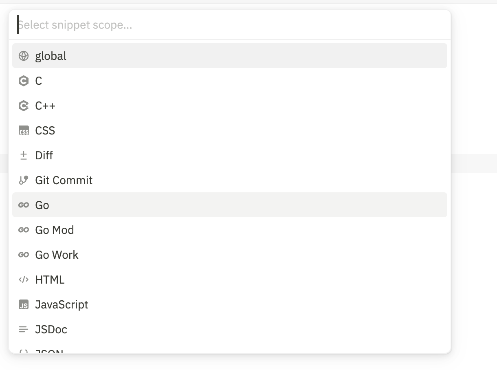Viewport: 497px width, 370px height.
Task: Click the Go logo icon beside Go Mod
Action: click(x=24, y=230)
